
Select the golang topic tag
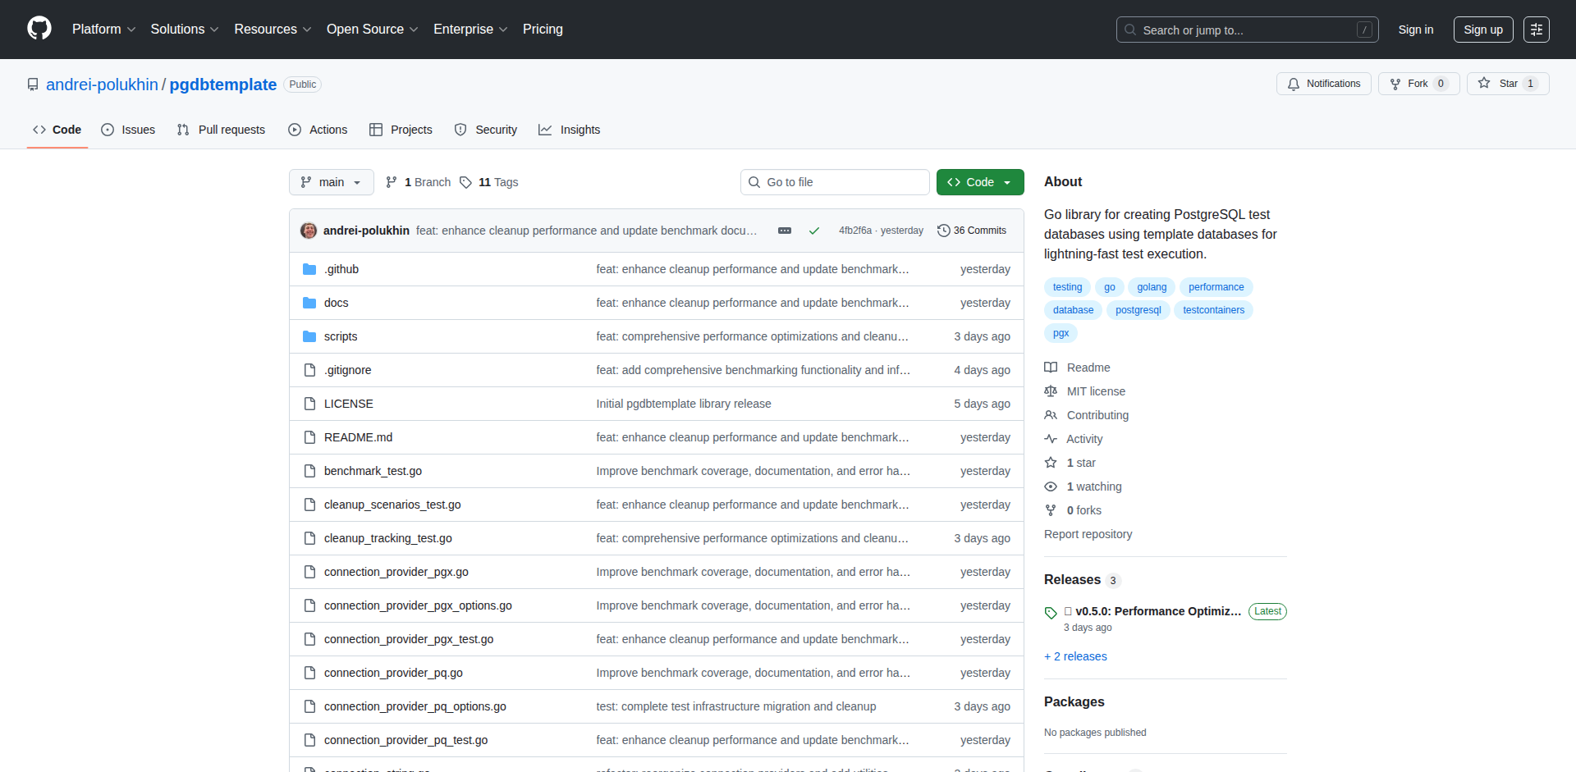(1152, 287)
